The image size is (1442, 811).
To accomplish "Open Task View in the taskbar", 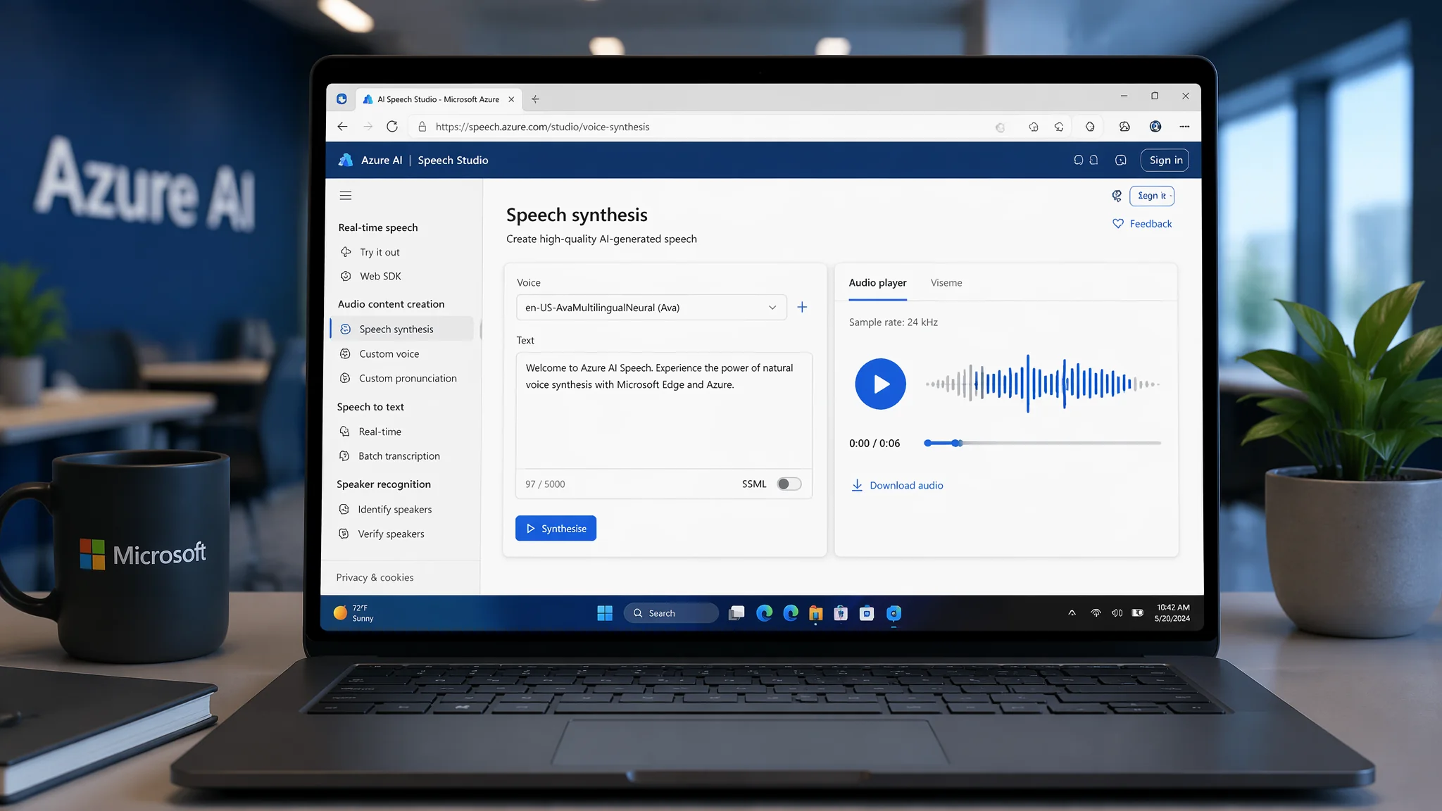I will (x=736, y=613).
